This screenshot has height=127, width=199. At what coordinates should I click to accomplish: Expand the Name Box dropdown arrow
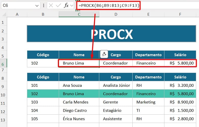[37, 6]
